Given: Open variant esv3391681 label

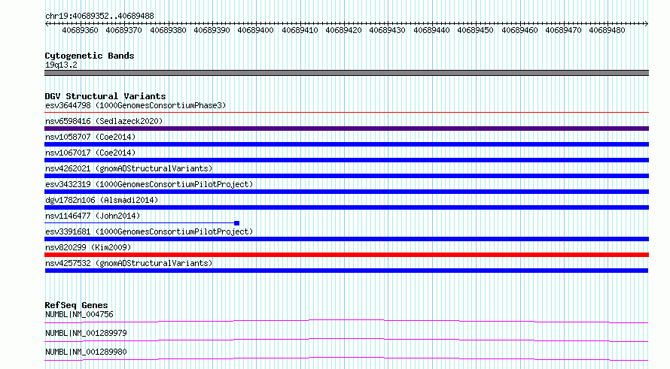Looking at the screenshot, I should (x=149, y=231).
